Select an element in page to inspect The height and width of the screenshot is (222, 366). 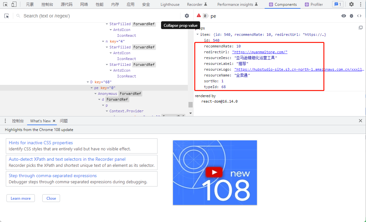coord(7,16)
